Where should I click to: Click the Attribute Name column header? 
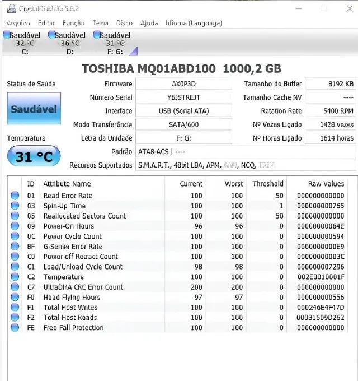tap(67, 184)
